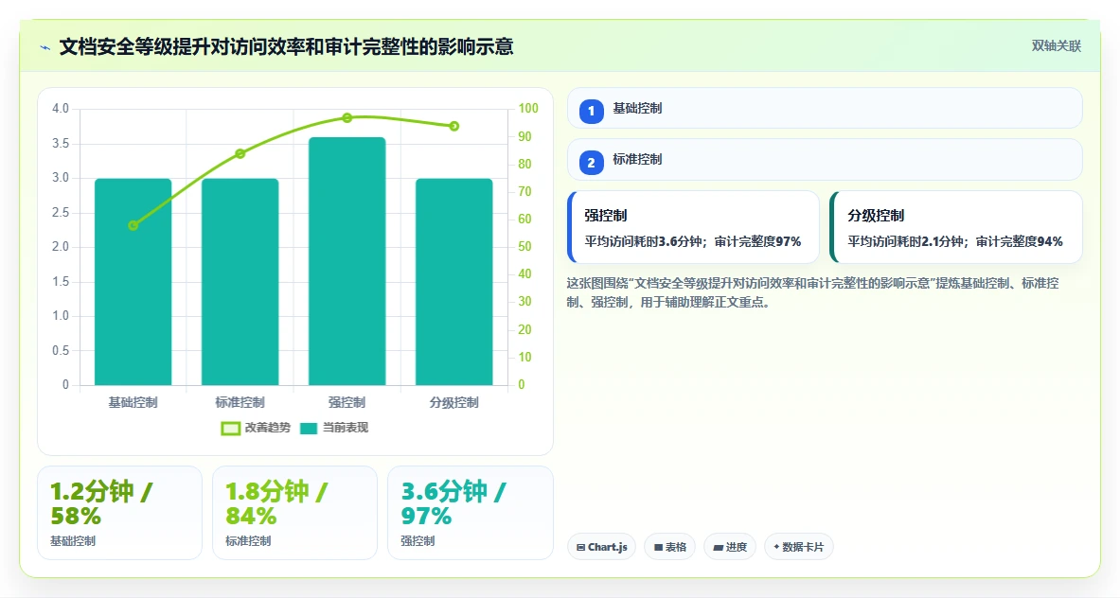Select the 1.2分钟 / 58% stat card

point(119,513)
